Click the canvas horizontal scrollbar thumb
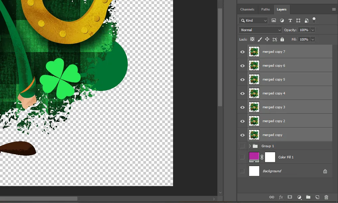Screen dimensions: 338x203 pyautogui.click(x=39, y=199)
